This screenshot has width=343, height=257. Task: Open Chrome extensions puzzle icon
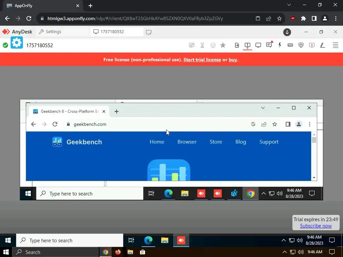303,19
